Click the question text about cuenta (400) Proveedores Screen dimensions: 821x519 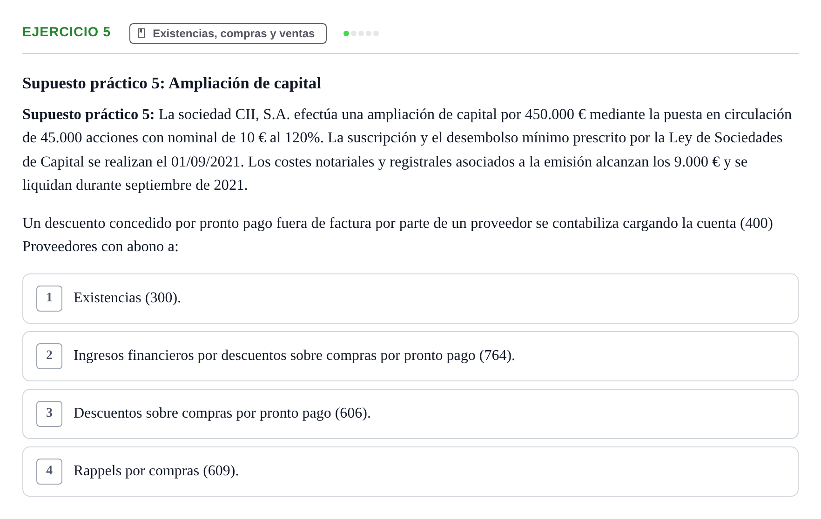398,235
